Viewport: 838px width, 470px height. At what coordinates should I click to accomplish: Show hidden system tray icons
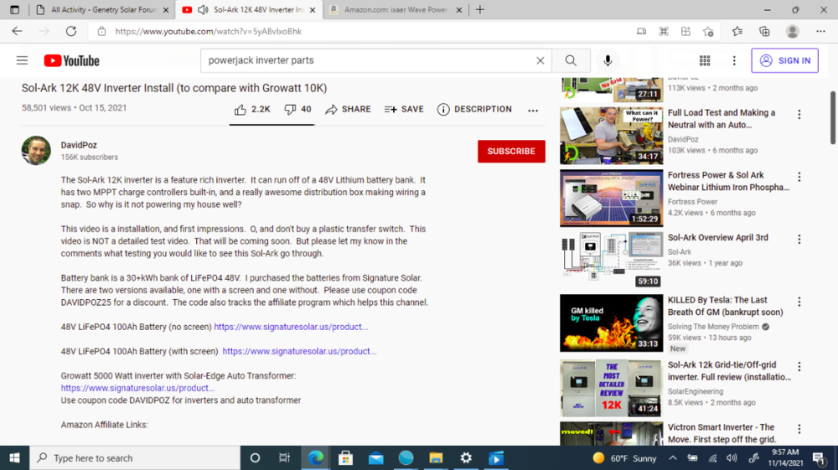(x=672, y=457)
